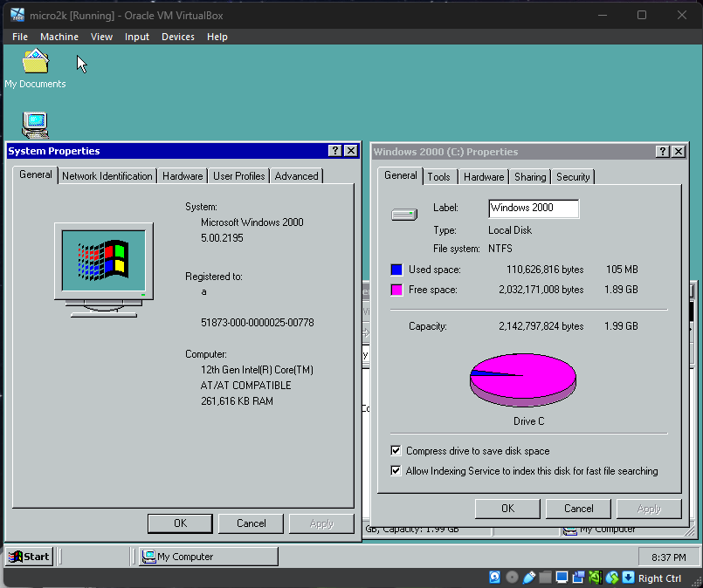The image size is (703, 588).
Task: Click the keyboard capture arrow icon
Action: (x=628, y=578)
